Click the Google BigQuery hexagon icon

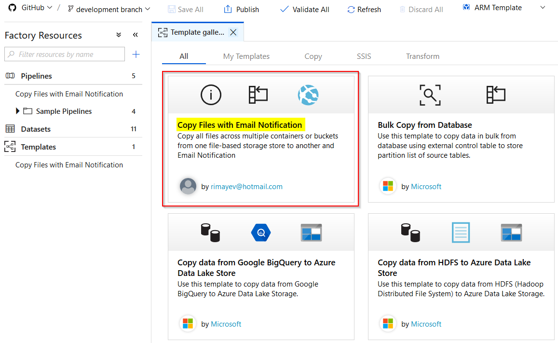pyautogui.click(x=261, y=233)
